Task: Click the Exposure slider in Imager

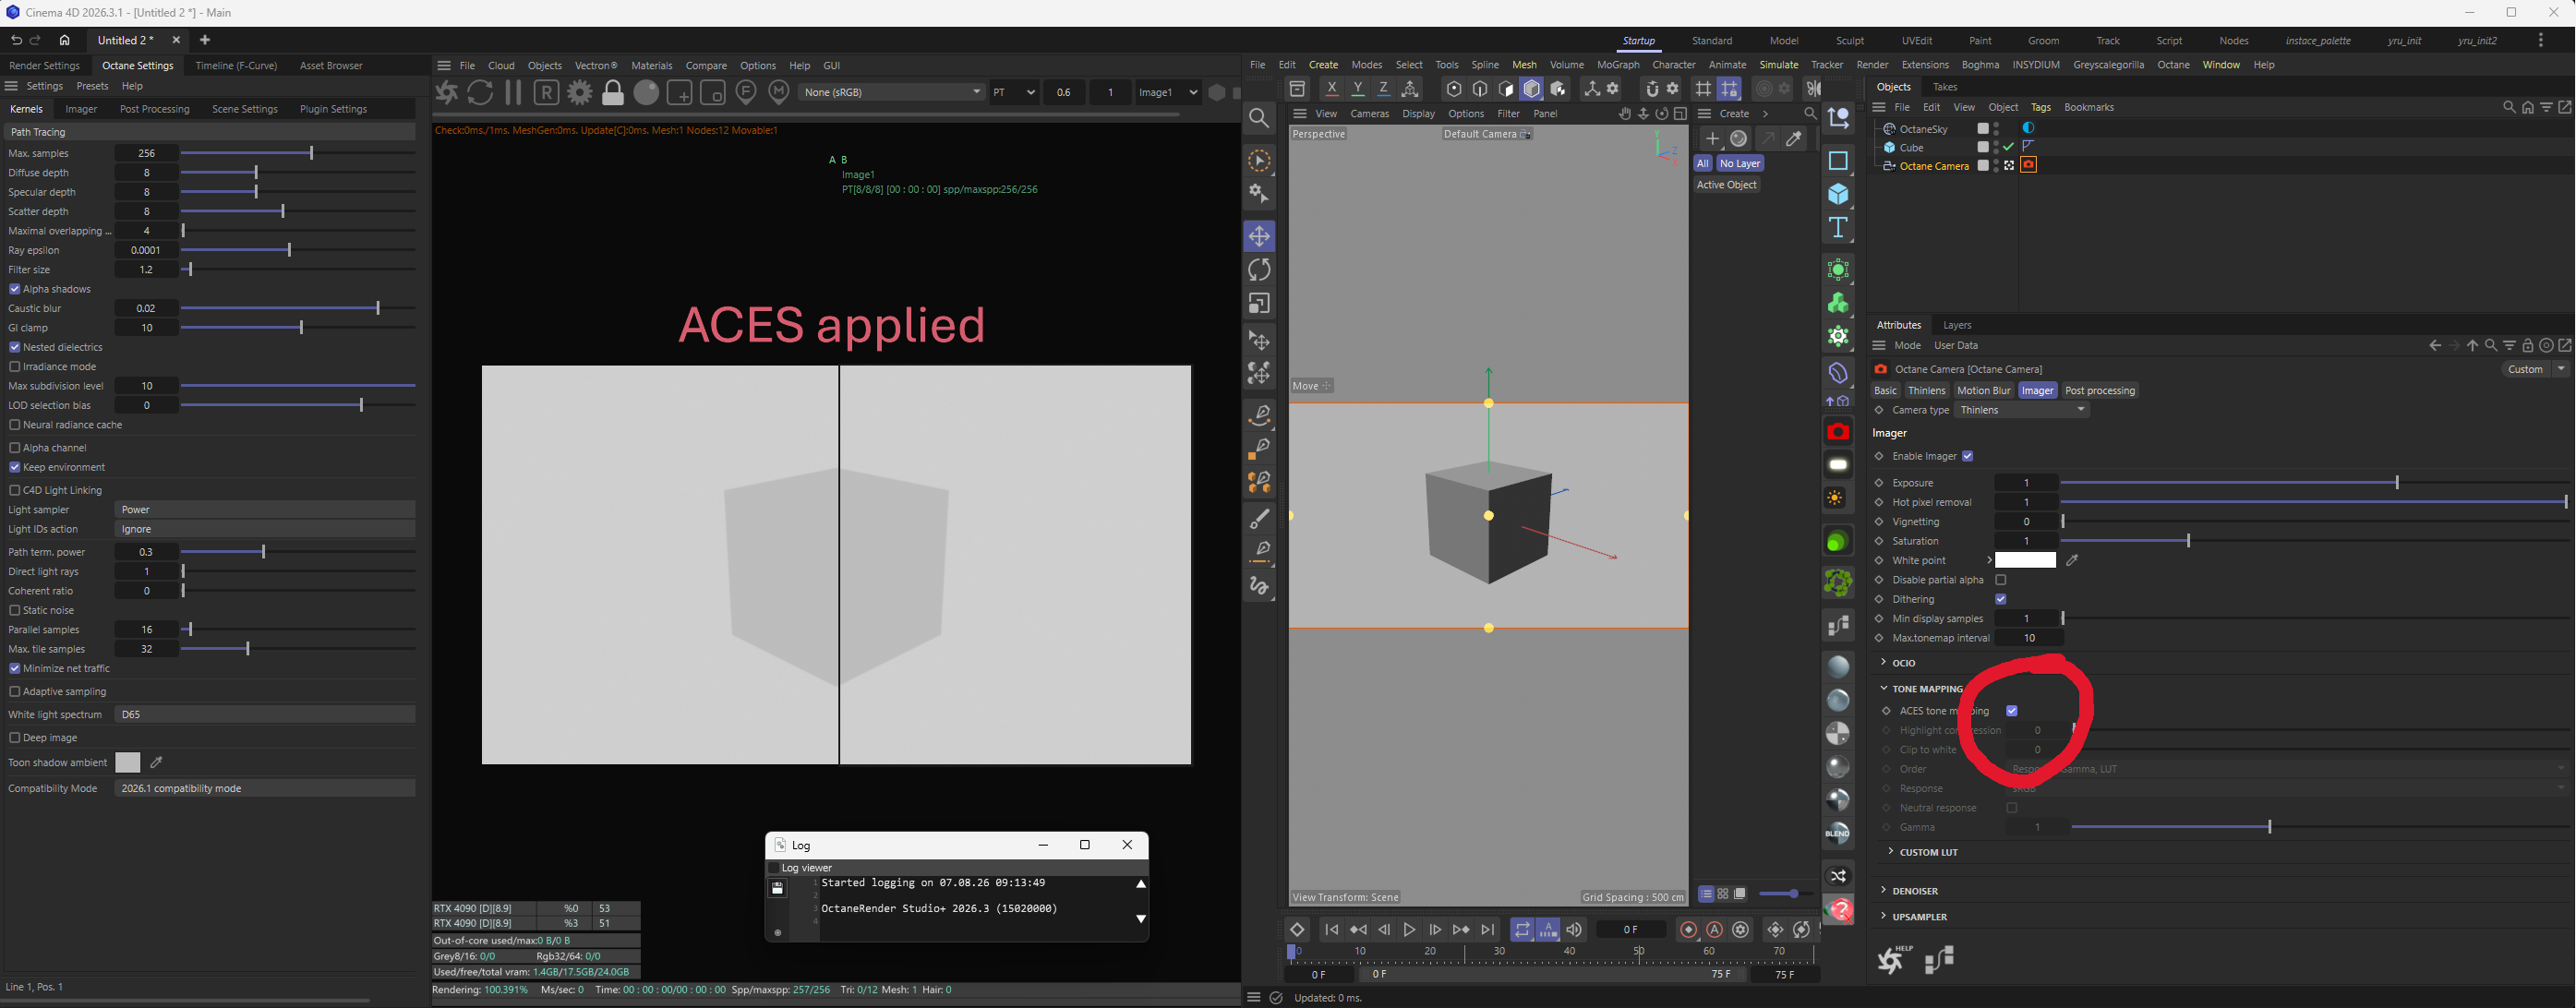Action: [2313, 483]
